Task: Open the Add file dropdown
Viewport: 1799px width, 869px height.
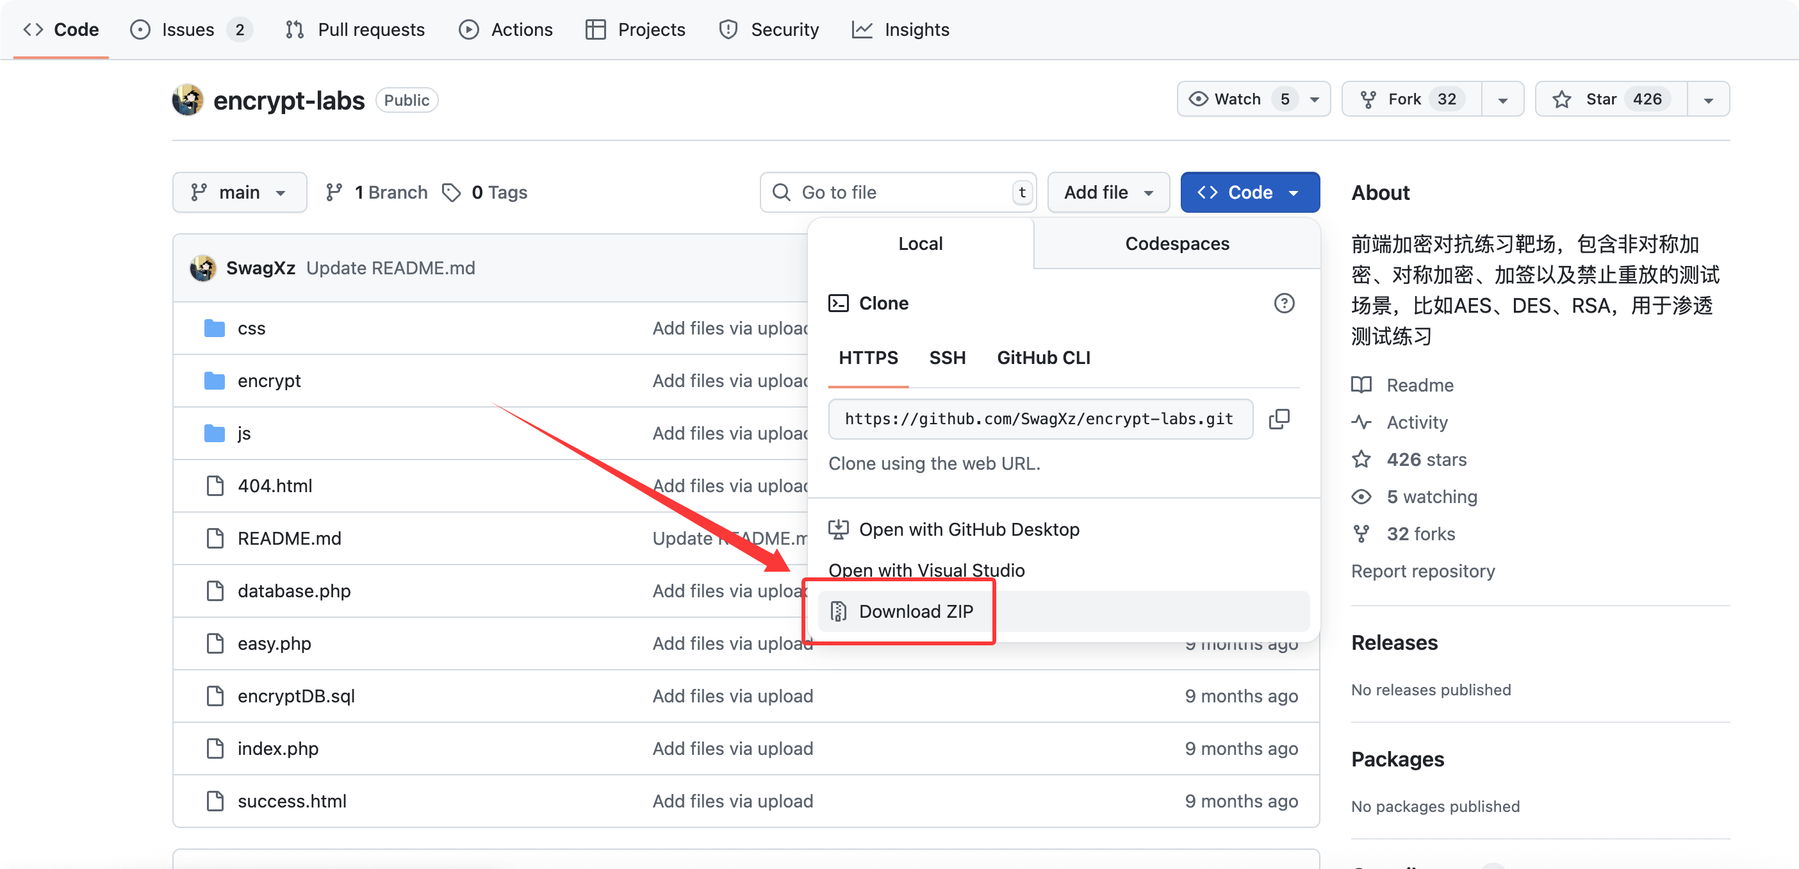Action: [x=1108, y=192]
